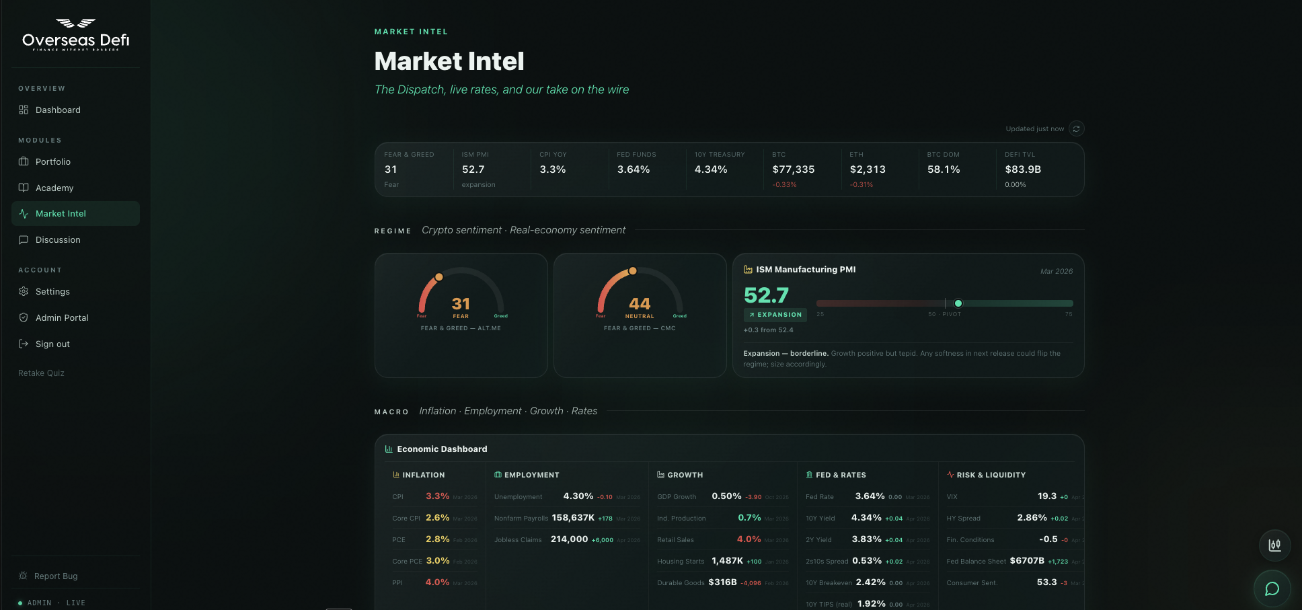Open Dashboard from the sidebar

(75, 110)
